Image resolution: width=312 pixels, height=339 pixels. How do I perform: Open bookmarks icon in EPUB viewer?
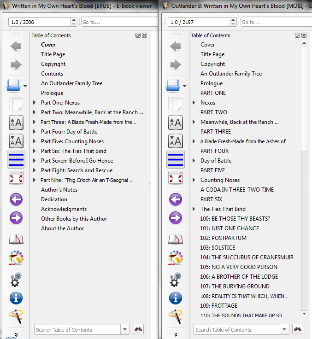[16, 239]
